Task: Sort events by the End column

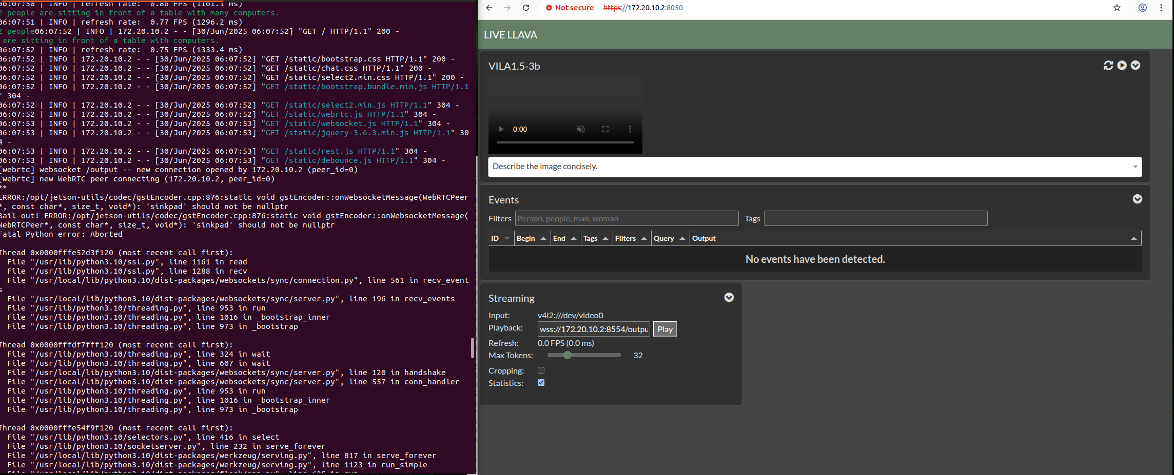Action: click(x=565, y=238)
